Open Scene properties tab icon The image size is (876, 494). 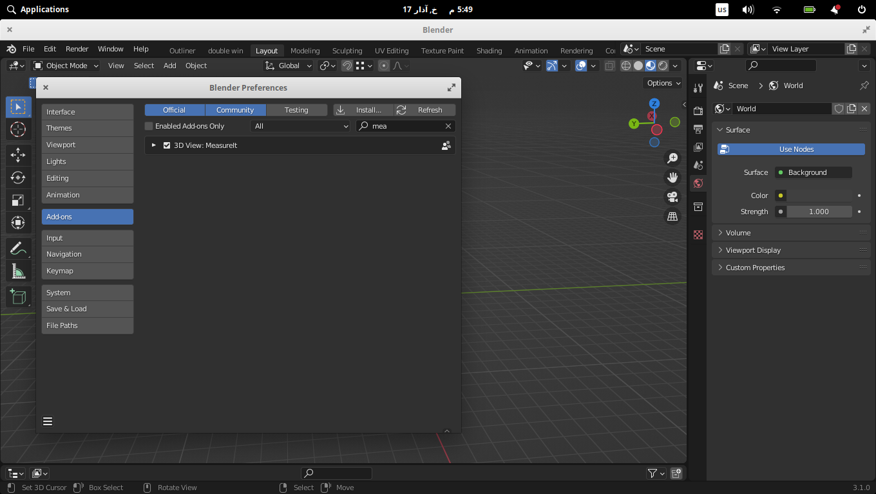click(x=698, y=165)
